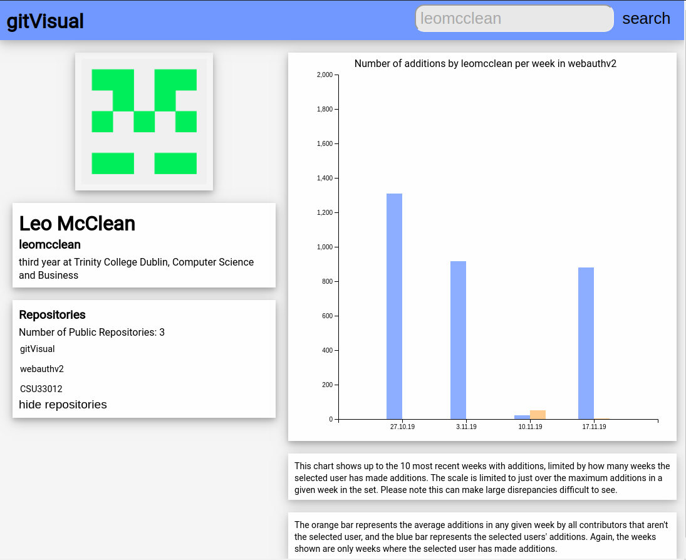Click the orange bar for 10.11.19
Image resolution: width=686 pixels, height=560 pixels.
[x=538, y=415]
